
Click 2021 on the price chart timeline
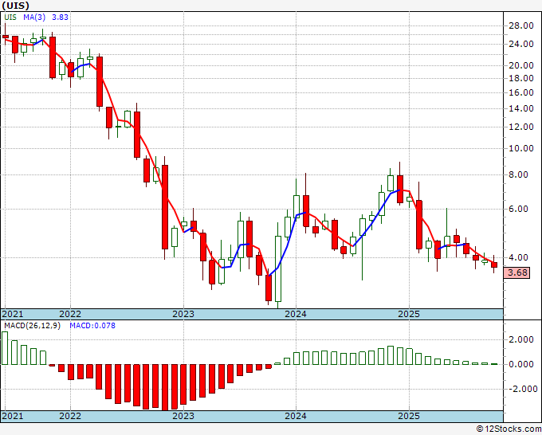tap(13, 314)
